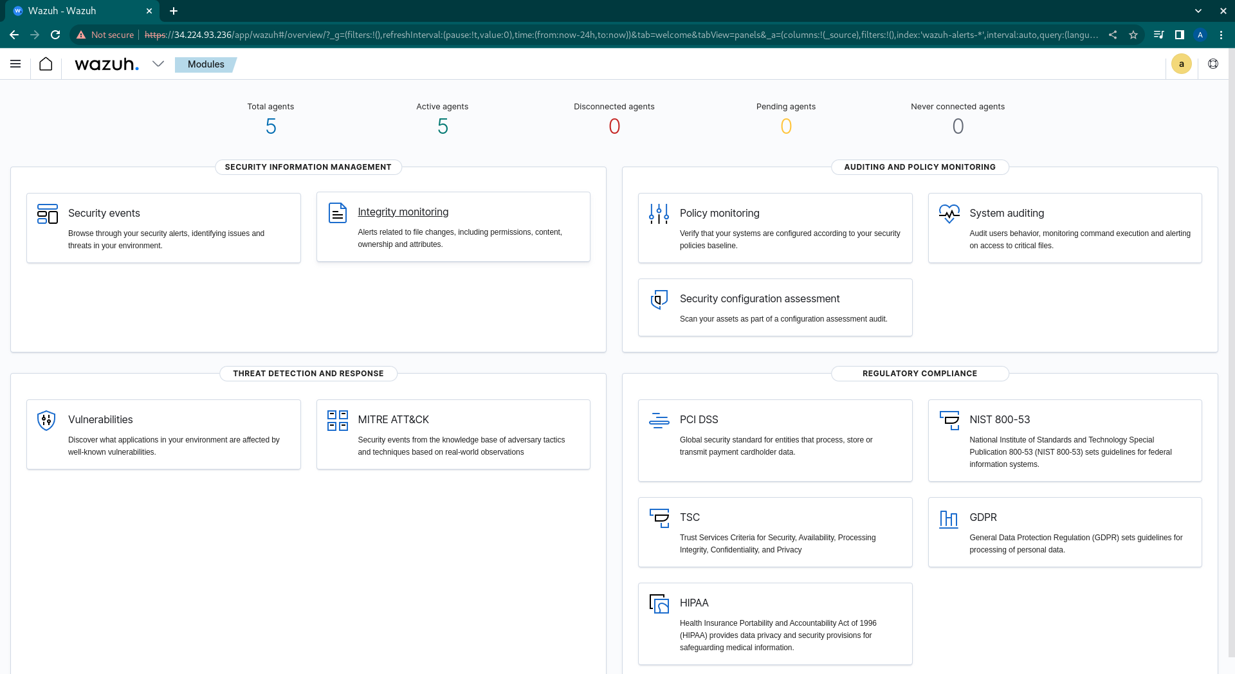Click the Integrity monitoring document icon
The image size is (1235, 674).
[337, 213]
